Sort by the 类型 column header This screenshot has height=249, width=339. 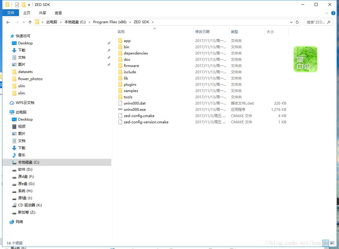(x=234, y=32)
